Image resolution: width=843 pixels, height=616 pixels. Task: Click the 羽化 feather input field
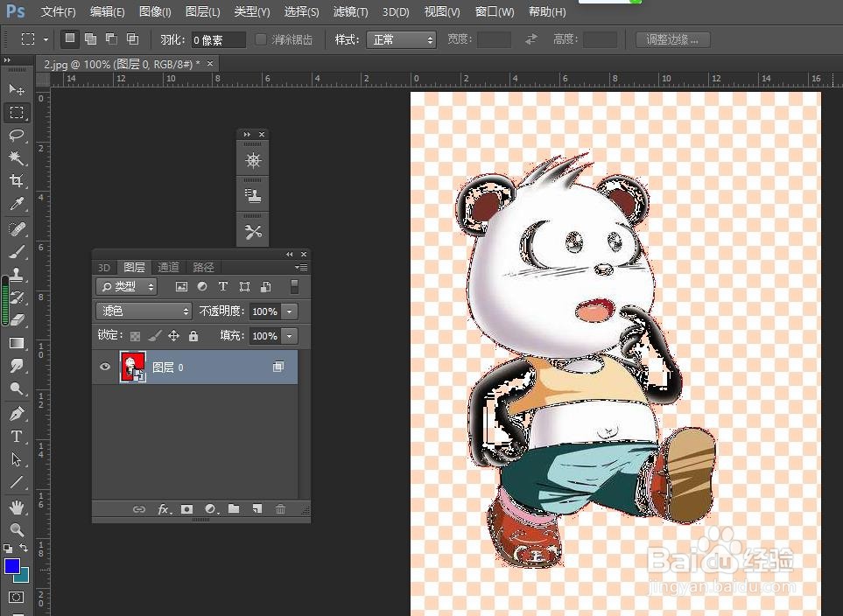218,39
